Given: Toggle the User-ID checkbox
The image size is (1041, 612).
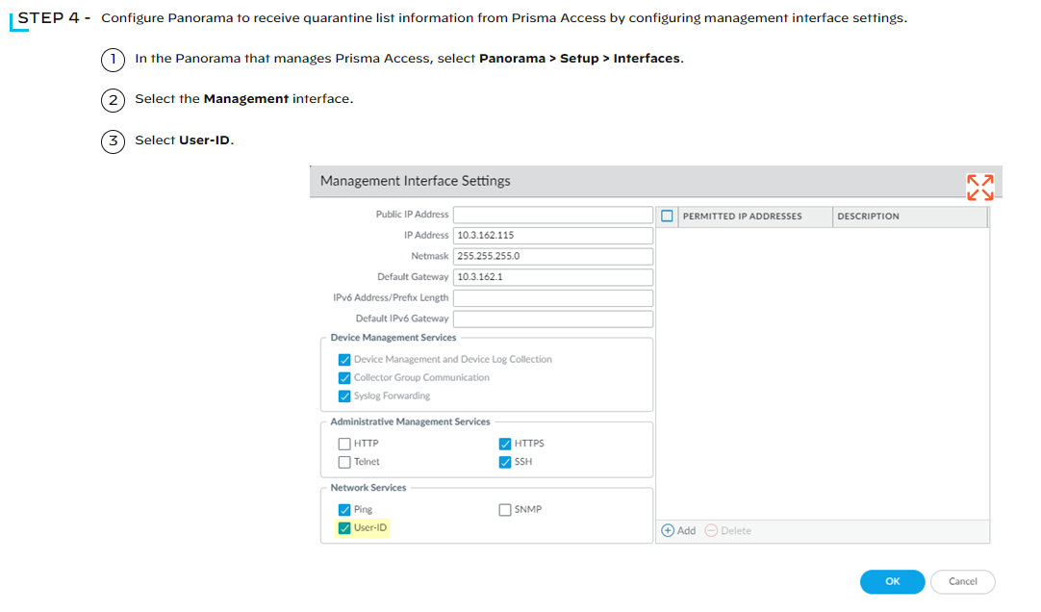Looking at the screenshot, I should point(344,527).
